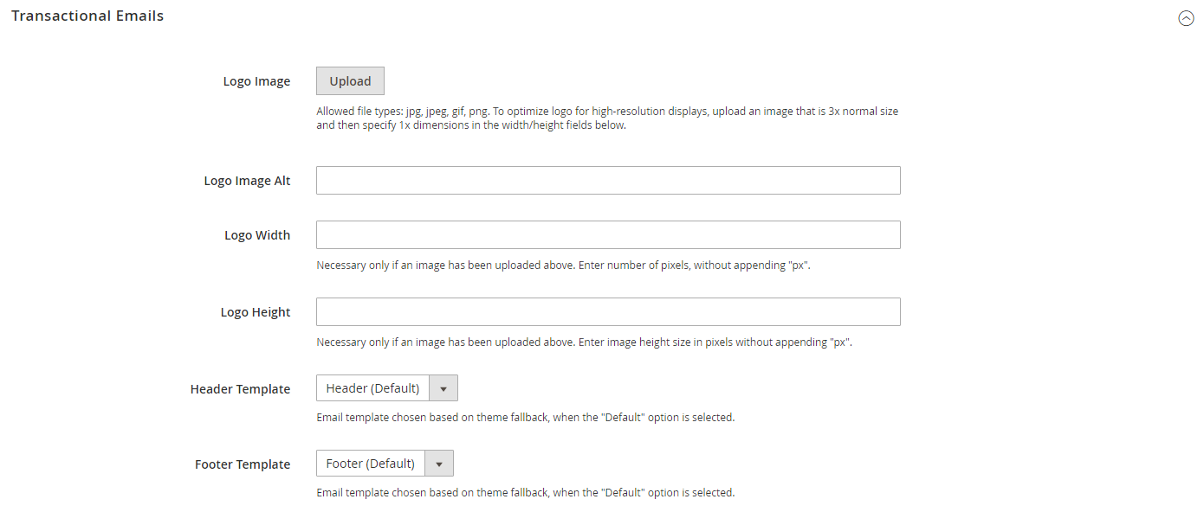Focus the Logo Width input field

pyautogui.click(x=608, y=235)
